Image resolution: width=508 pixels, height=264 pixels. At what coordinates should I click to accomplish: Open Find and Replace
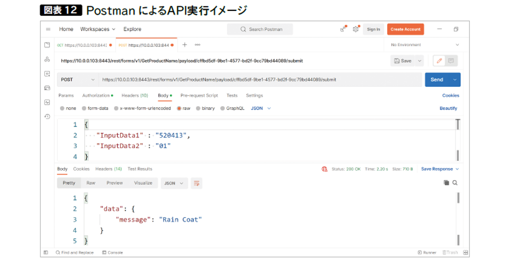point(75,252)
